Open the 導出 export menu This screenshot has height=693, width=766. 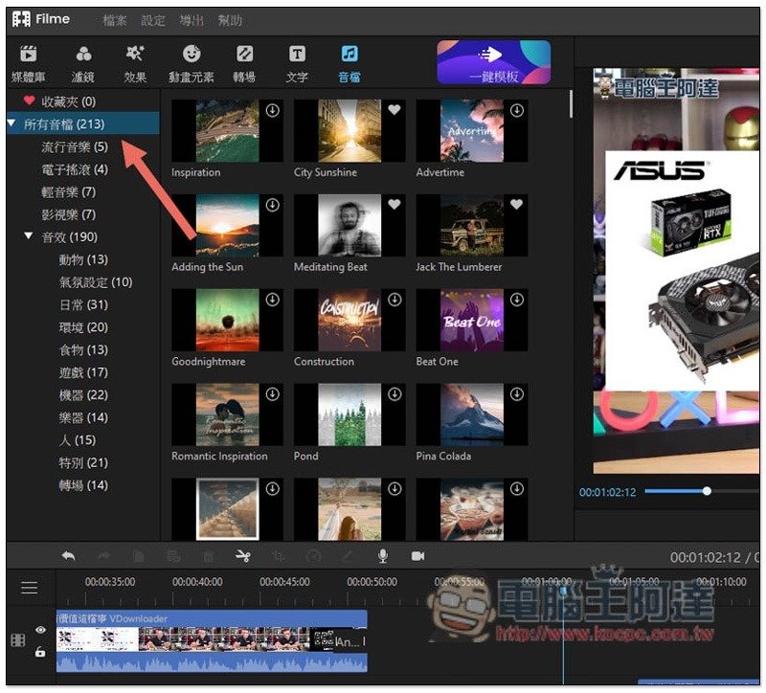[x=191, y=20]
